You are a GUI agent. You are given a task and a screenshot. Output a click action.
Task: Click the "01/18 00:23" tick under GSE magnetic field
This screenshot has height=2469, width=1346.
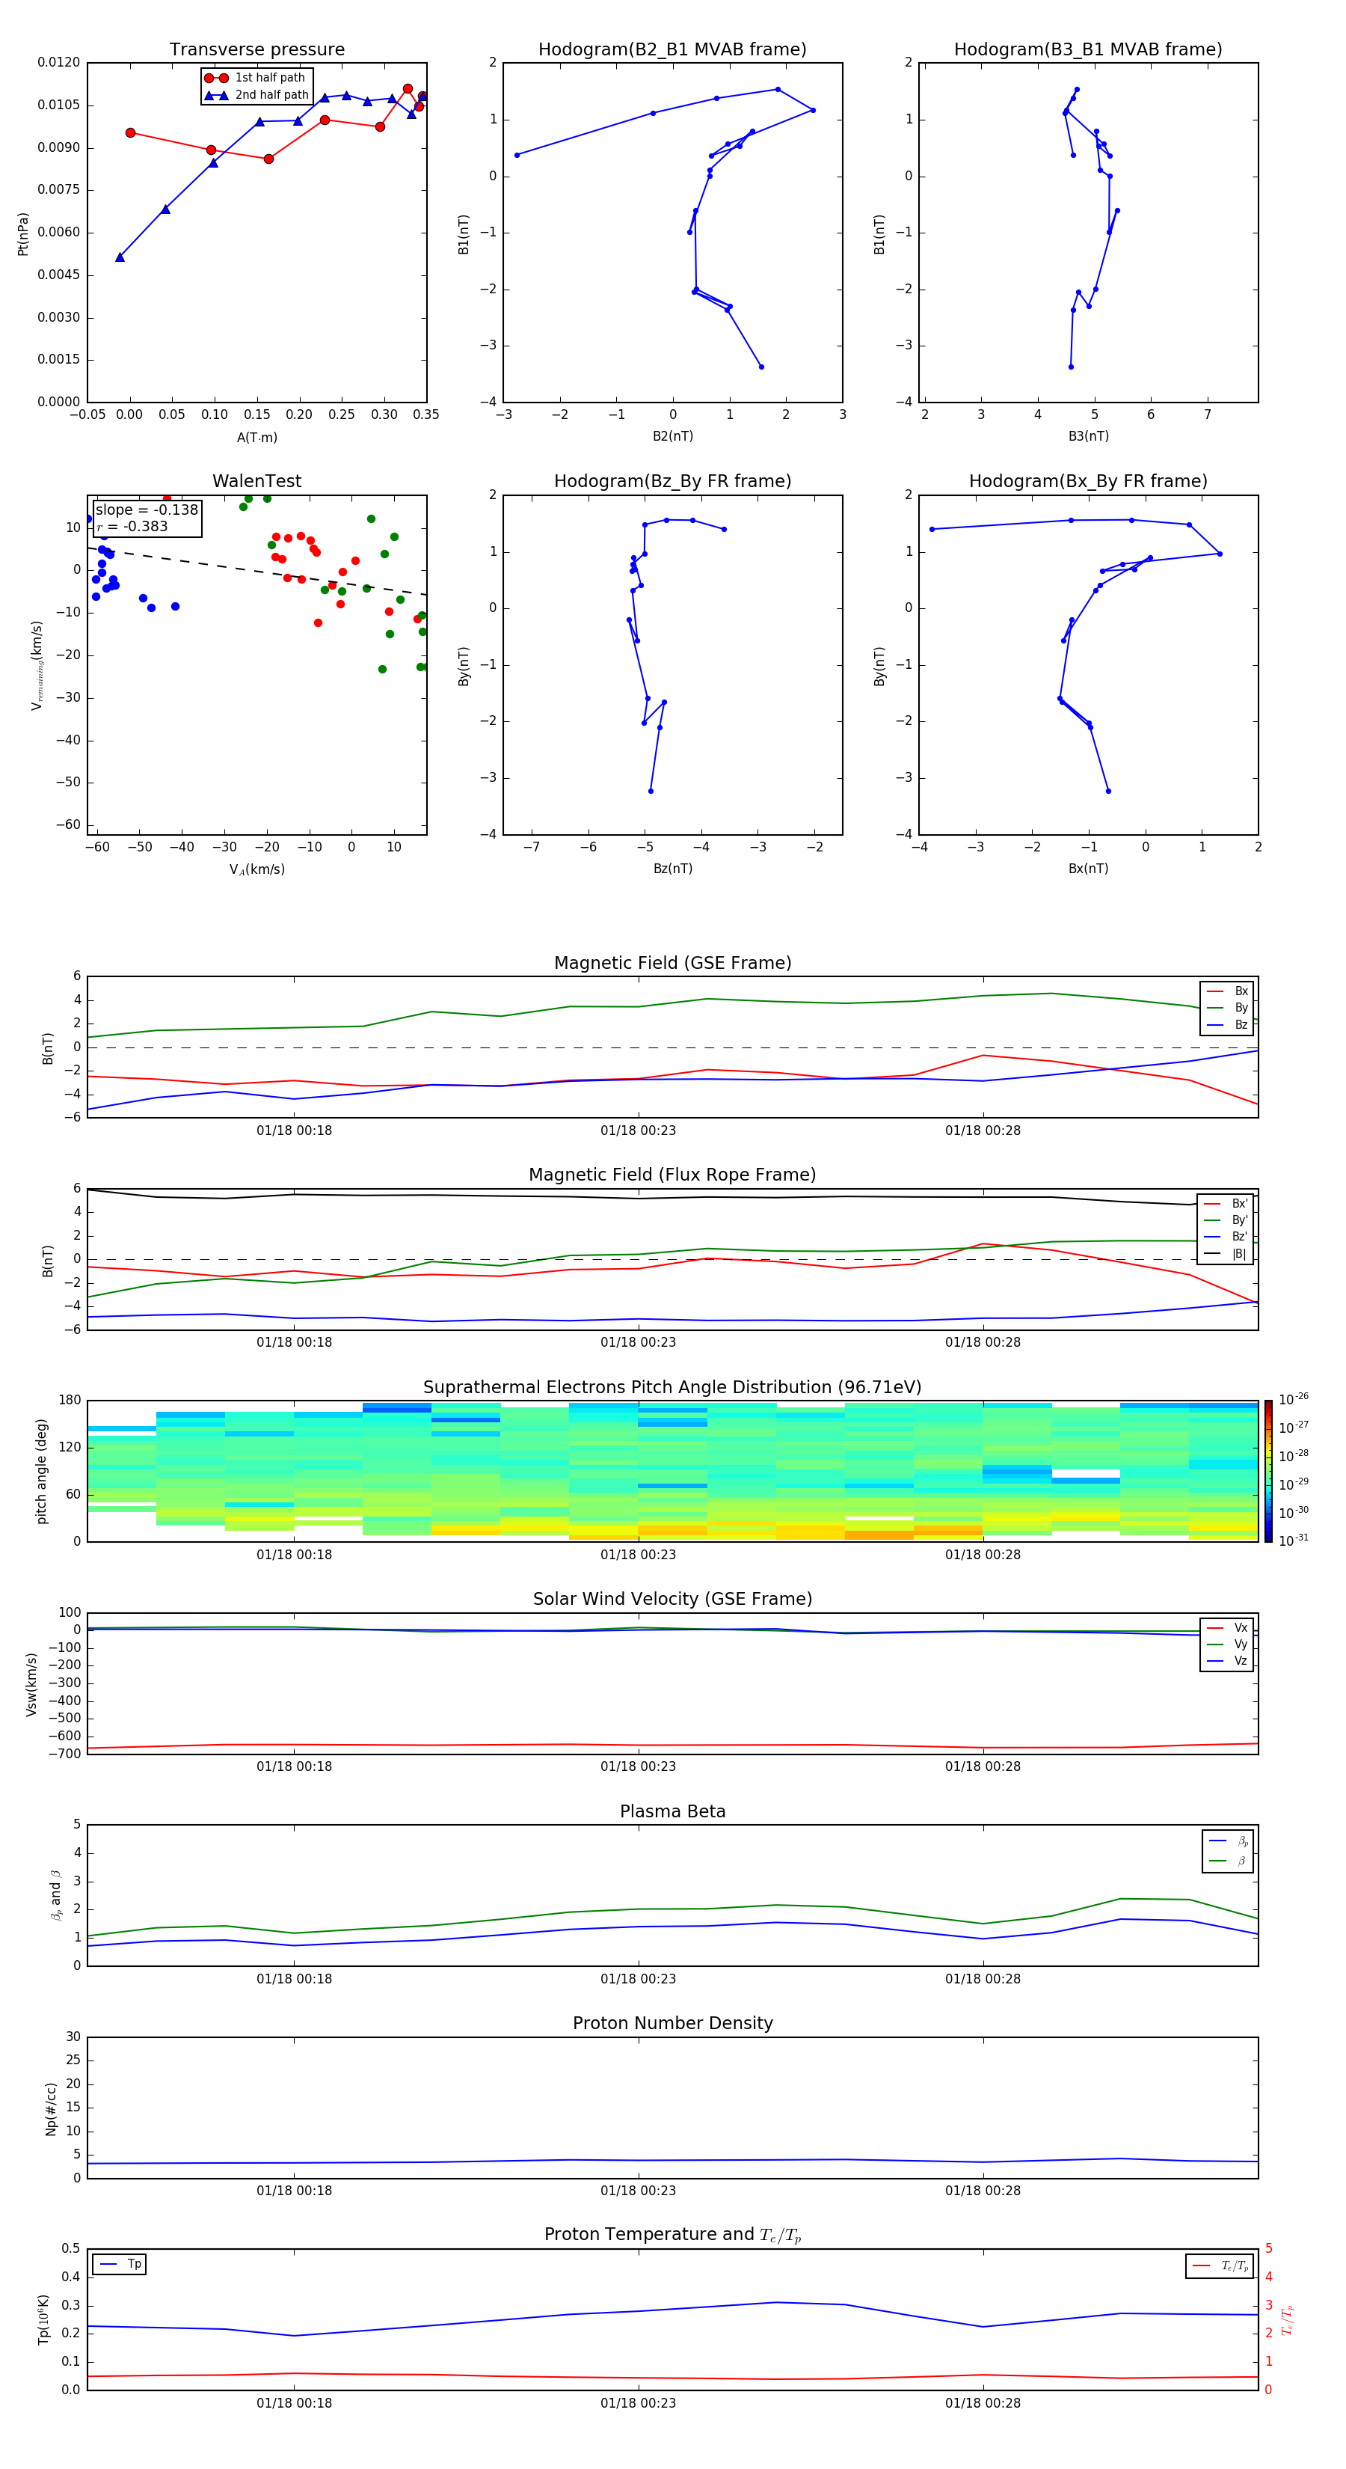pyautogui.click(x=638, y=1131)
